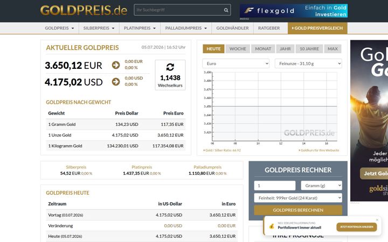
Task: Select the HEUTE chart tab
Action: [213, 49]
